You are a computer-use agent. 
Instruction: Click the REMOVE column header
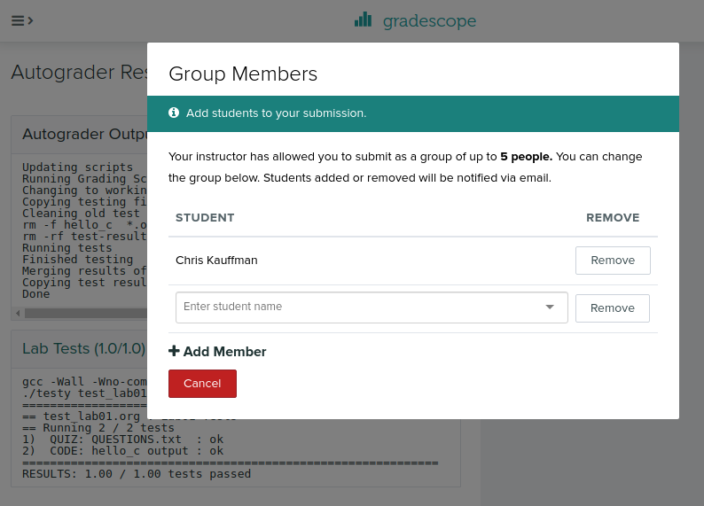click(612, 218)
